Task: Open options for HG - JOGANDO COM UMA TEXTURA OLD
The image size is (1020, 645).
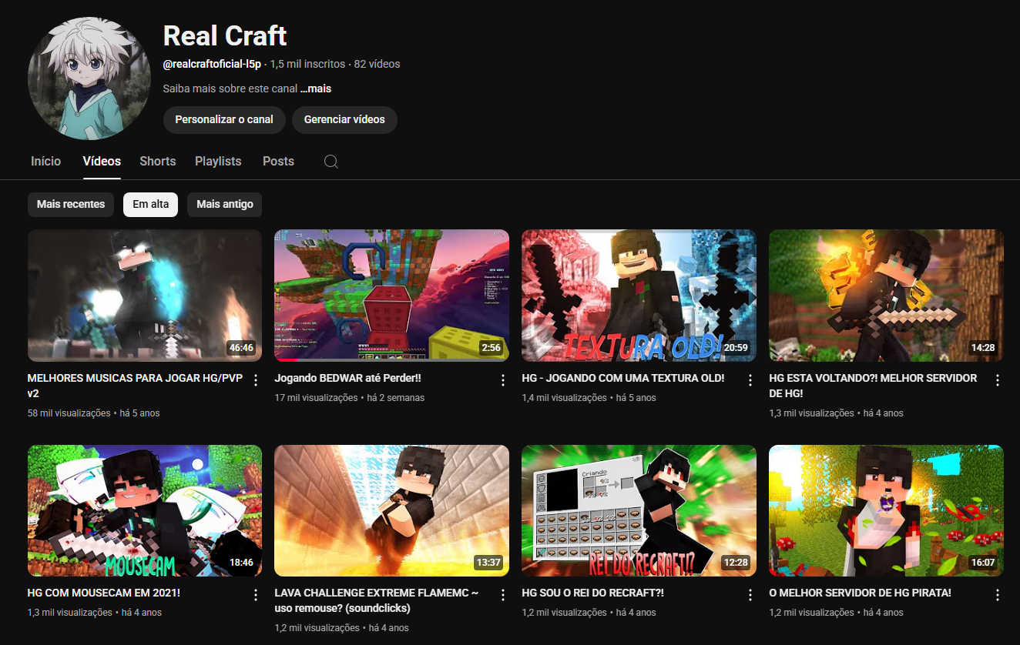Action: [750, 380]
